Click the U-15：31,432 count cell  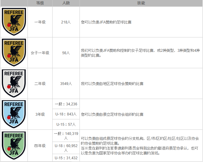click(66, 158)
